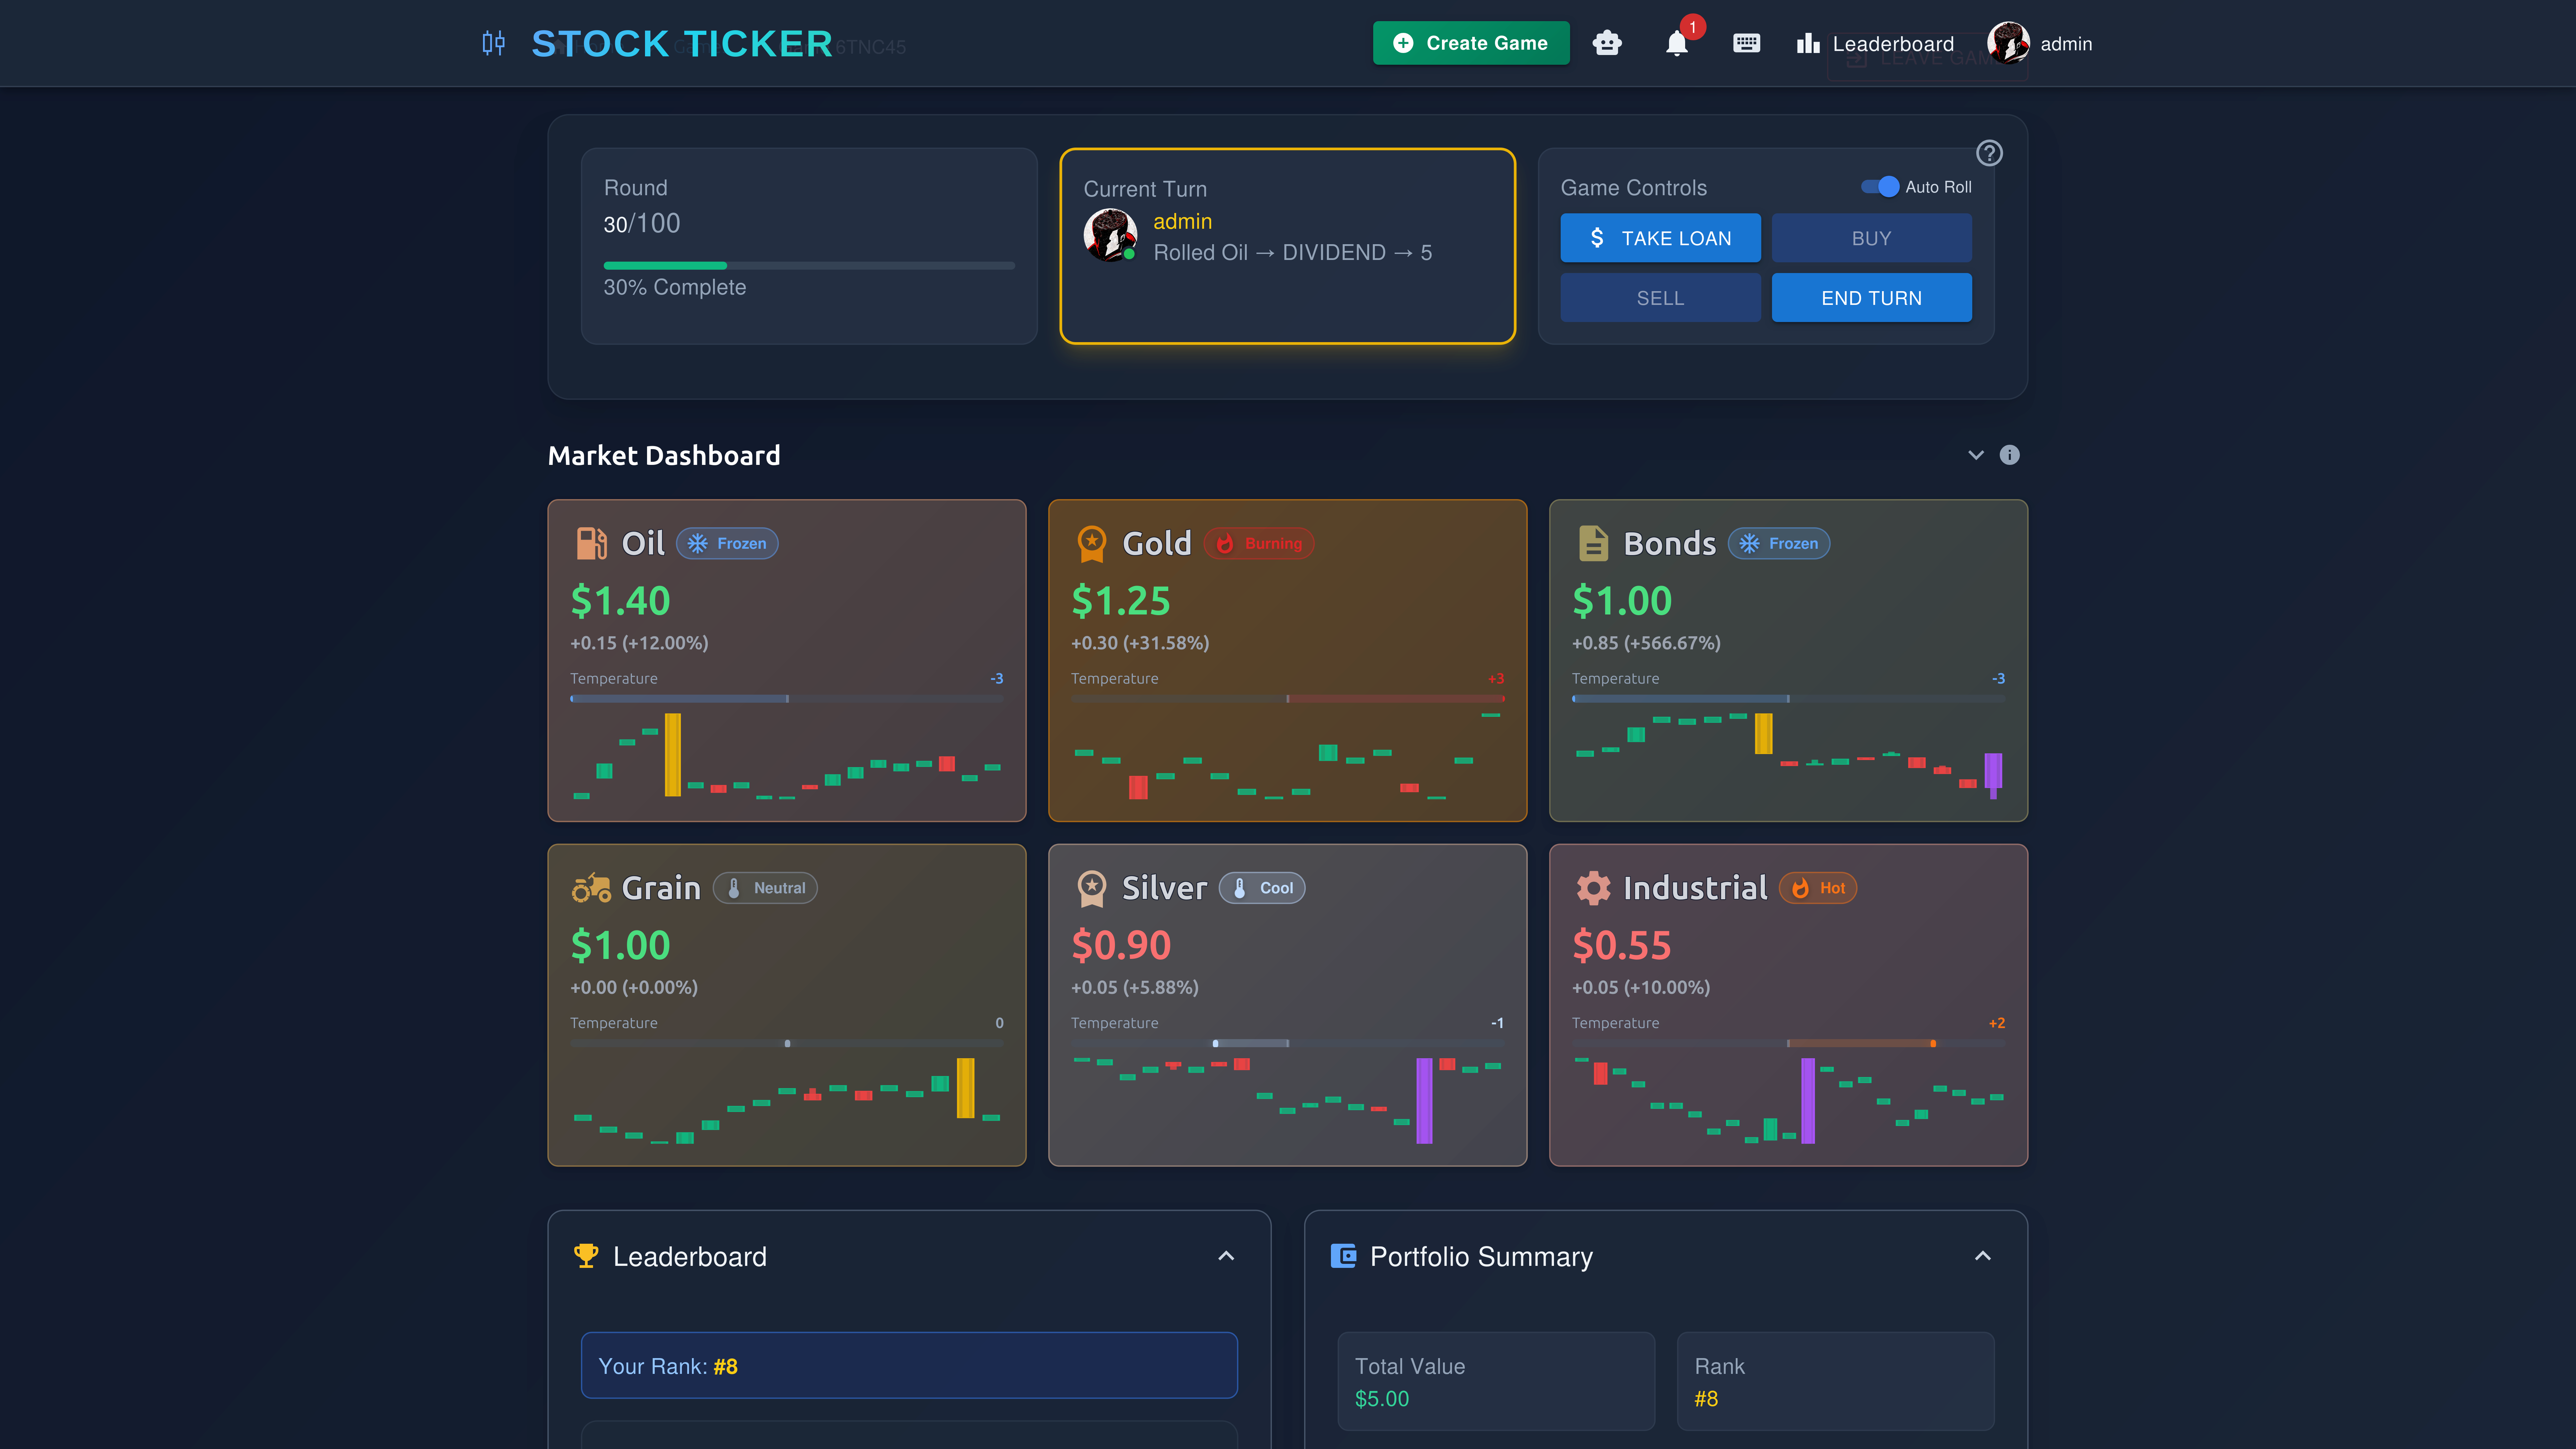Click the Total Value $5.00 card

[x=1496, y=1381]
